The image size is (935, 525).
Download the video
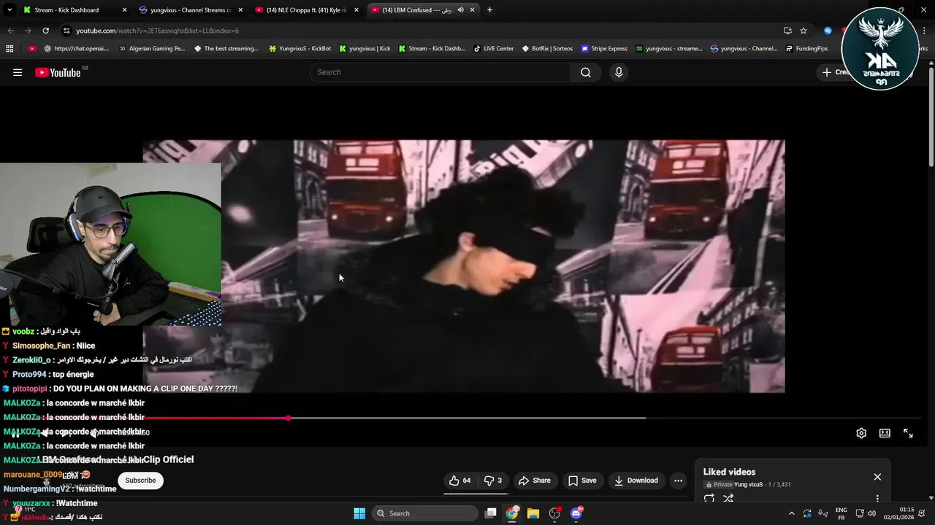click(636, 481)
